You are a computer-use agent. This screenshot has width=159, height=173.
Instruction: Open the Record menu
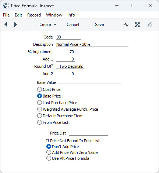34,15
